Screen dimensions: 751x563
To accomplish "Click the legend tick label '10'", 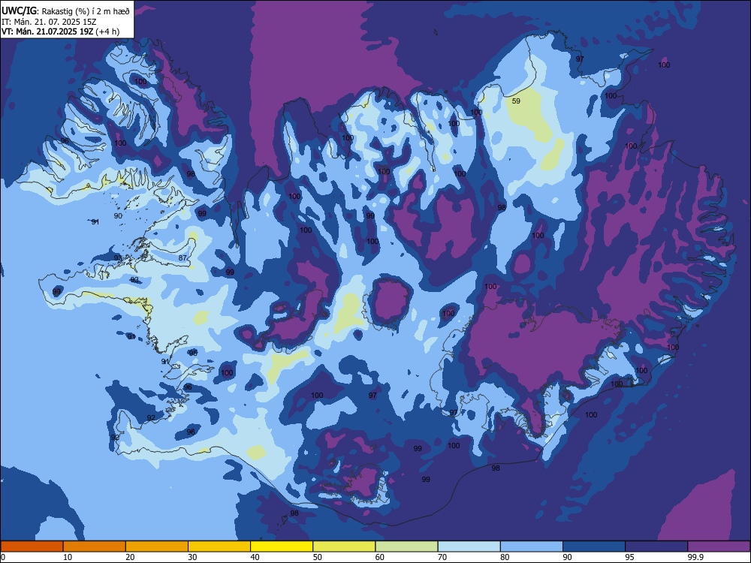I will pos(68,557).
